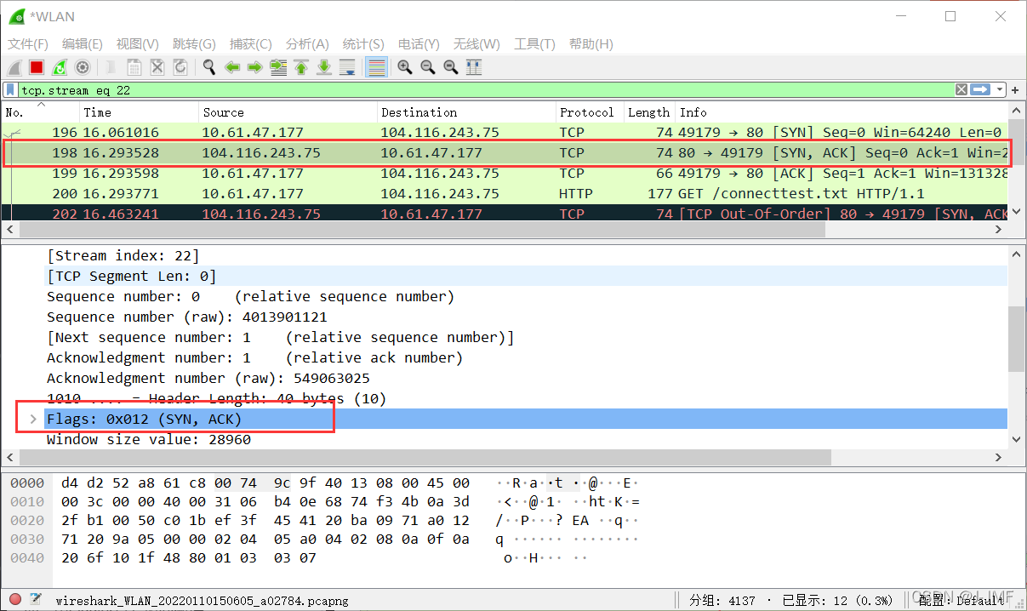Expand the Flags: 0x012 (SYN, ACK) tree
The width and height of the screenshot is (1027, 611).
33,420
